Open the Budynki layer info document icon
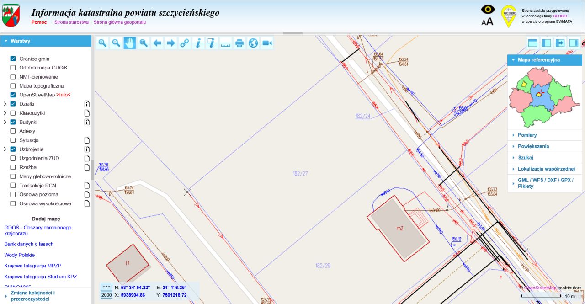 (87, 122)
